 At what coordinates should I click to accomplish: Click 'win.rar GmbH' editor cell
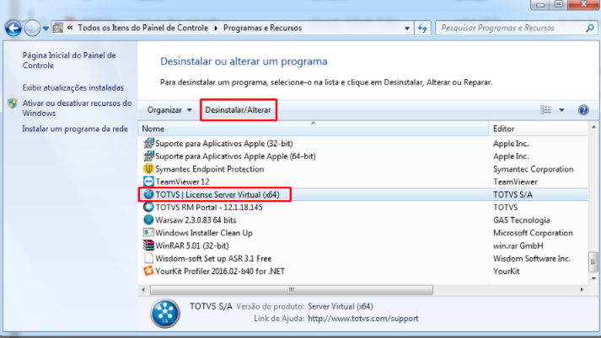point(518,246)
